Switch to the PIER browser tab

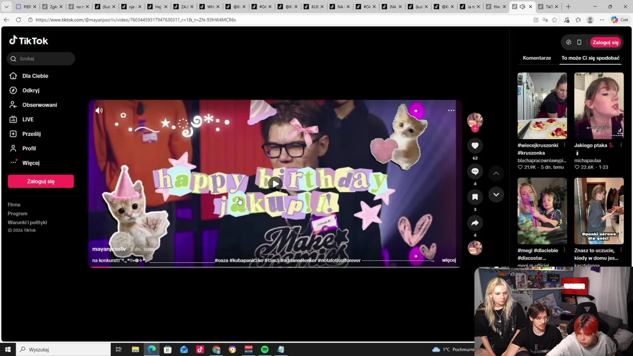[26, 6]
